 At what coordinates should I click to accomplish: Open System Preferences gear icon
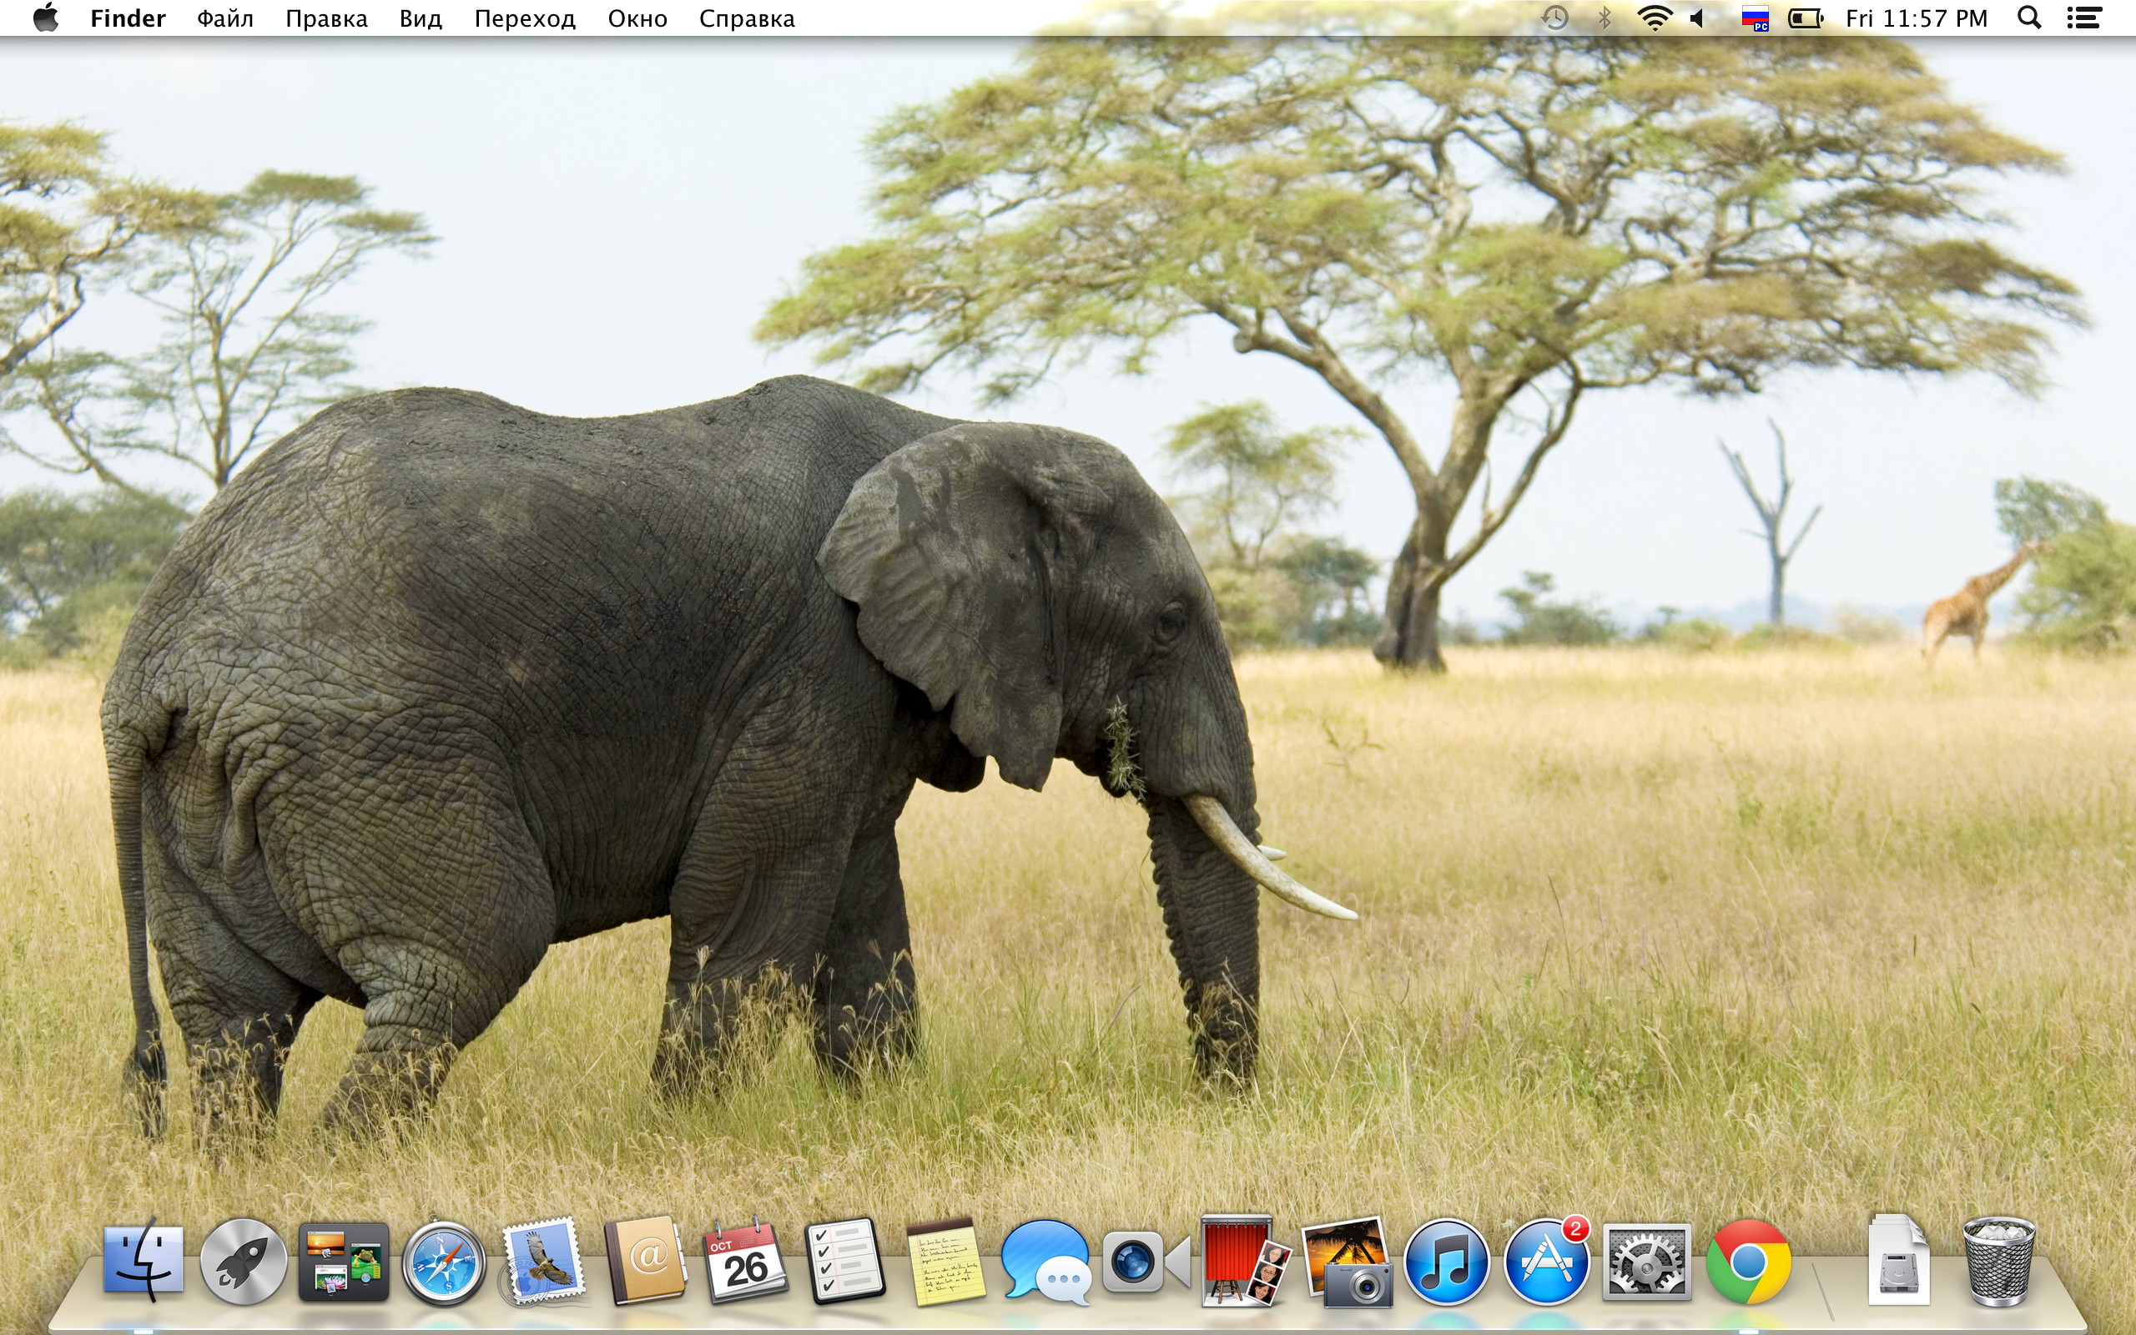point(1646,1262)
